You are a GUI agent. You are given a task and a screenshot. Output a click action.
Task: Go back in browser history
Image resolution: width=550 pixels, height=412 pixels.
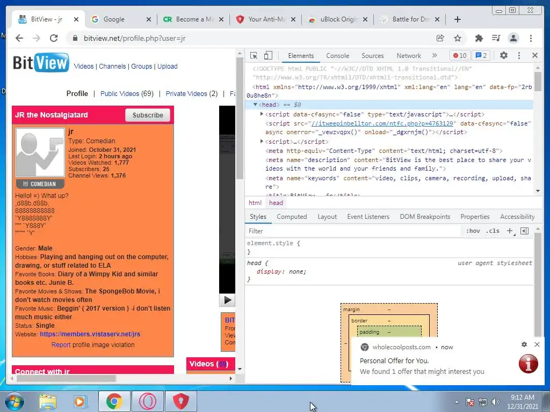pos(19,38)
